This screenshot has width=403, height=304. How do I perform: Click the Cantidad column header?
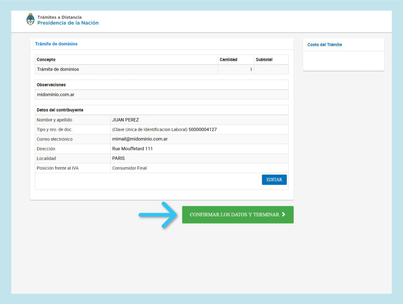click(228, 60)
